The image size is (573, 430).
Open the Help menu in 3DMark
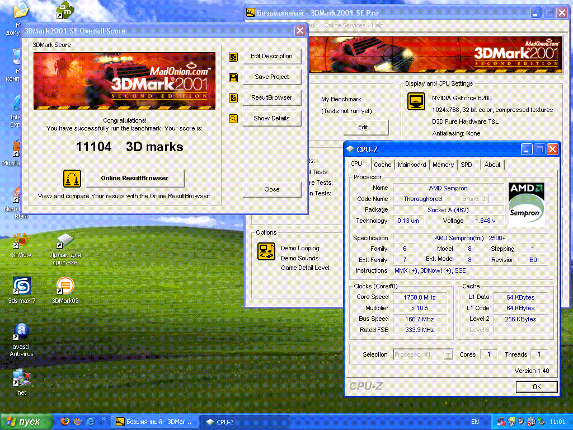tap(378, 25)
